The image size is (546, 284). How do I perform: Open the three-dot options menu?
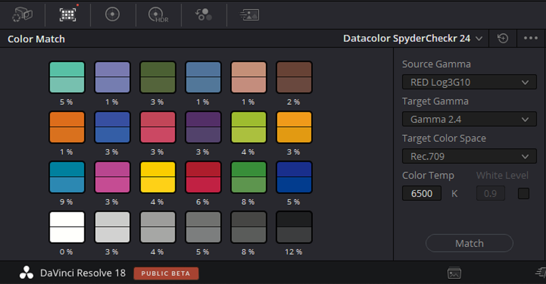[531, 38]
